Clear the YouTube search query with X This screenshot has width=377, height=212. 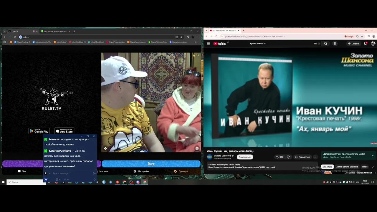click(319, 44)
